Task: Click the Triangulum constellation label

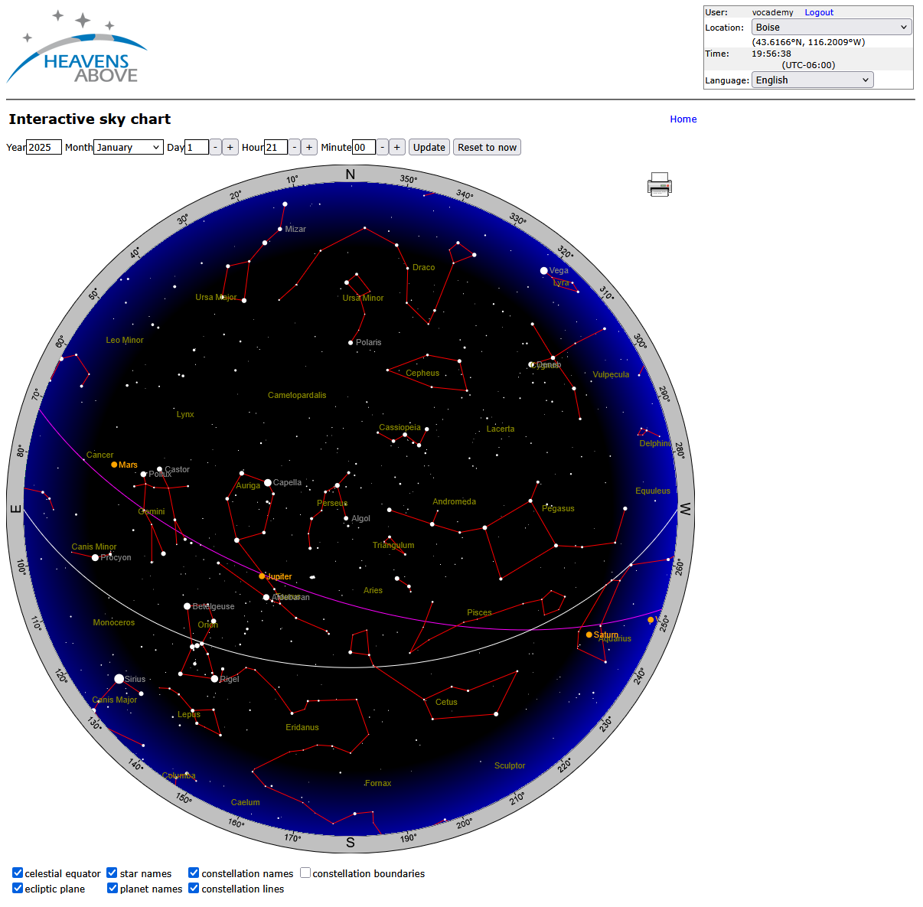Action: pos(393,545)
